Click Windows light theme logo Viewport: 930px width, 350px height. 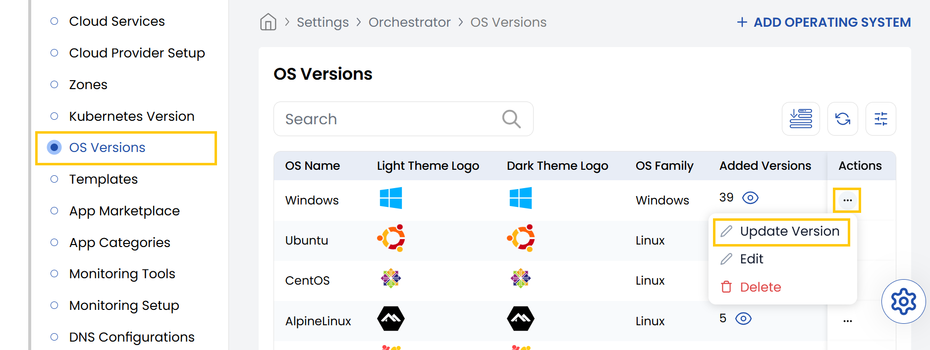click(x=391, y=198)
